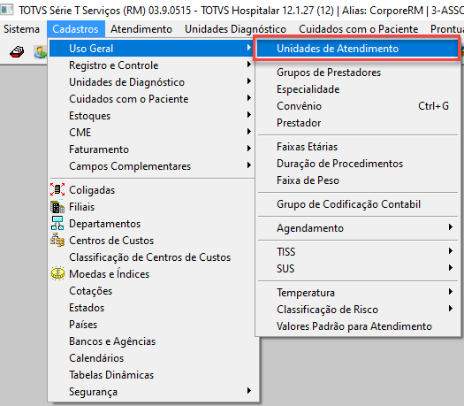The width and height of the screenshot is (464, 406).
Task: Open the Unidades Diagnóstico menu
Action: 236,29
